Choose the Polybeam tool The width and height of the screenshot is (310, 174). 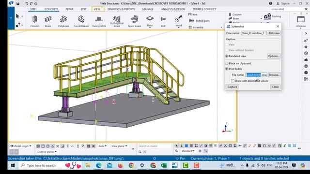tap(63, 21)
